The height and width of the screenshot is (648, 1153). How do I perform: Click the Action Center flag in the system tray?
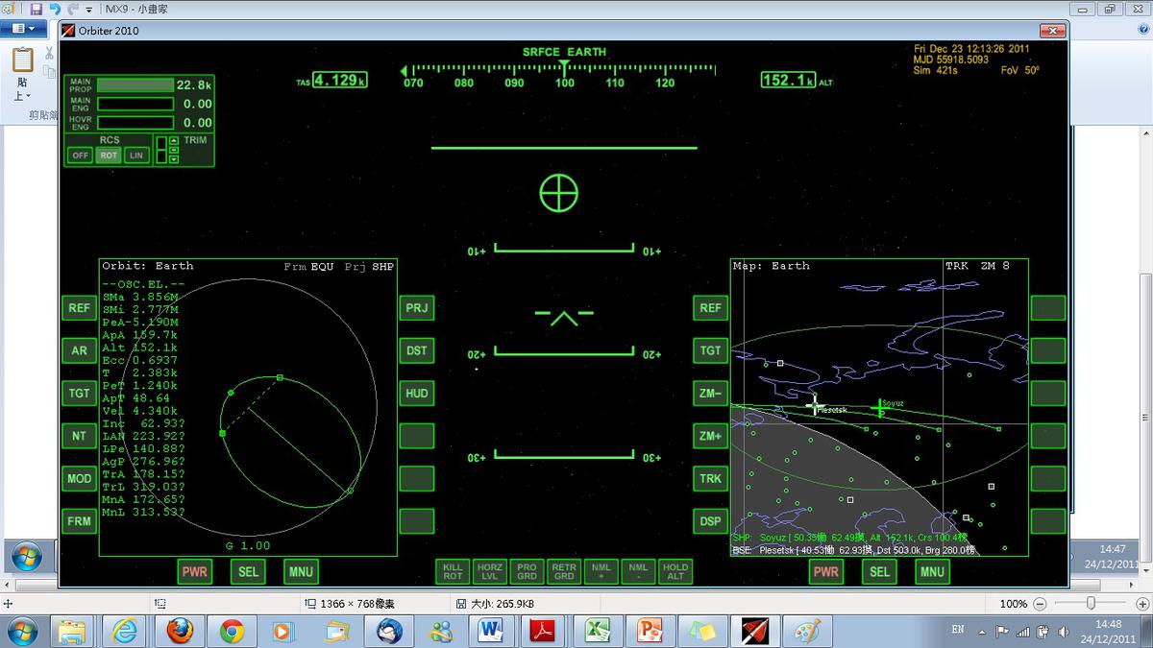pos(1003,632)
